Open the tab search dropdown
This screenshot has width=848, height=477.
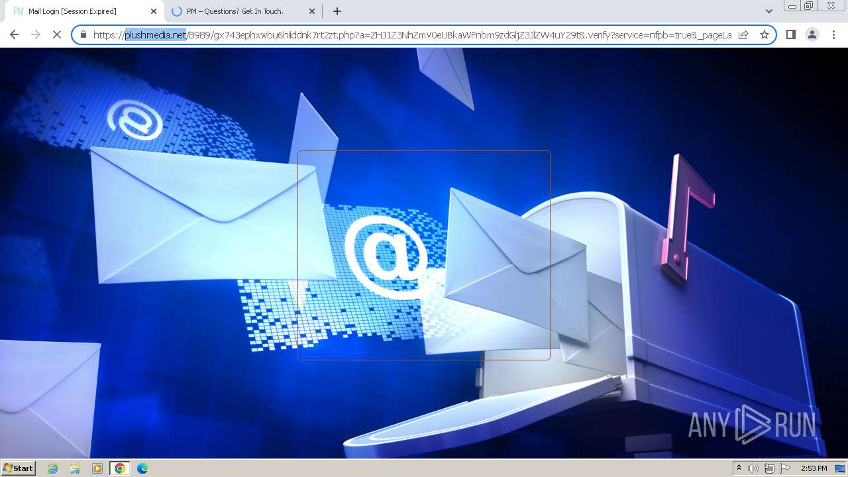[x=768, y=11]
